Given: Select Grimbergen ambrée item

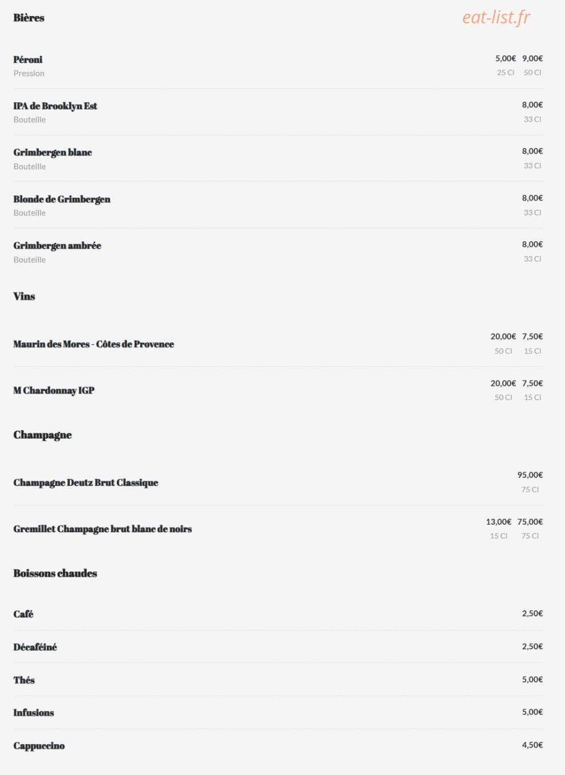Looking at the screenshot, I should (x=57, y=245).
